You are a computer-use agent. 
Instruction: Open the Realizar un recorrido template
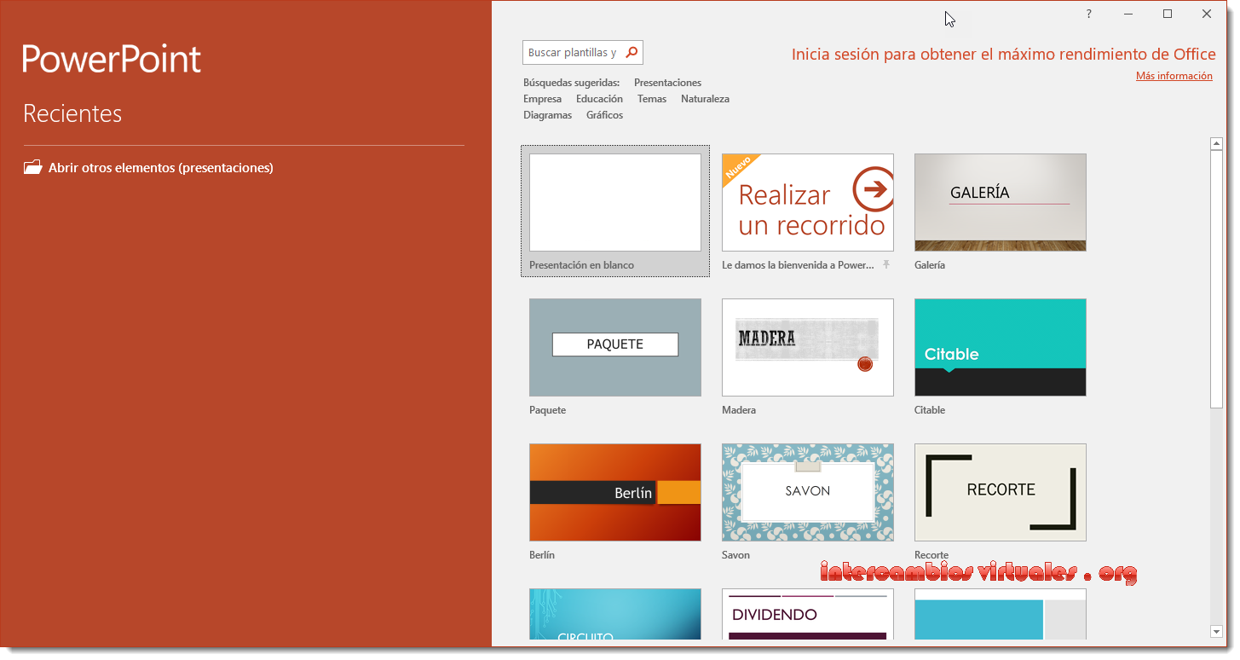pos(808,202)
